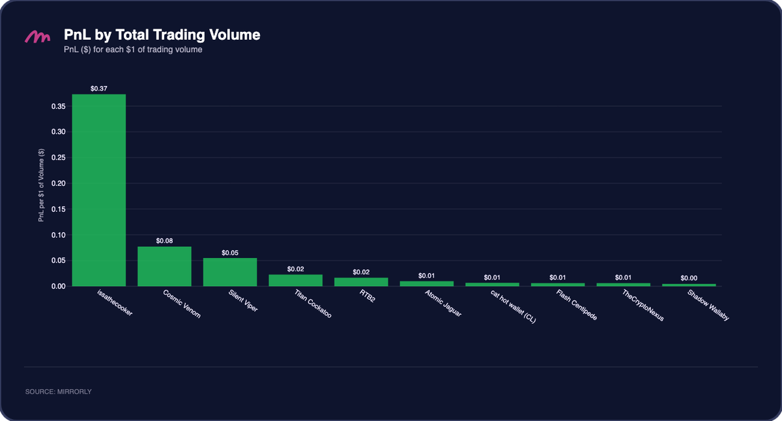Click the Silent Viper bar
Viewport: 782px width, 421px height.
click(x=230, y=272)
